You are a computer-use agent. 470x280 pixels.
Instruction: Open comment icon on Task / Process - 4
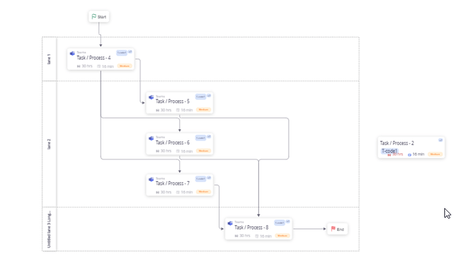click(x=131, y=51)
